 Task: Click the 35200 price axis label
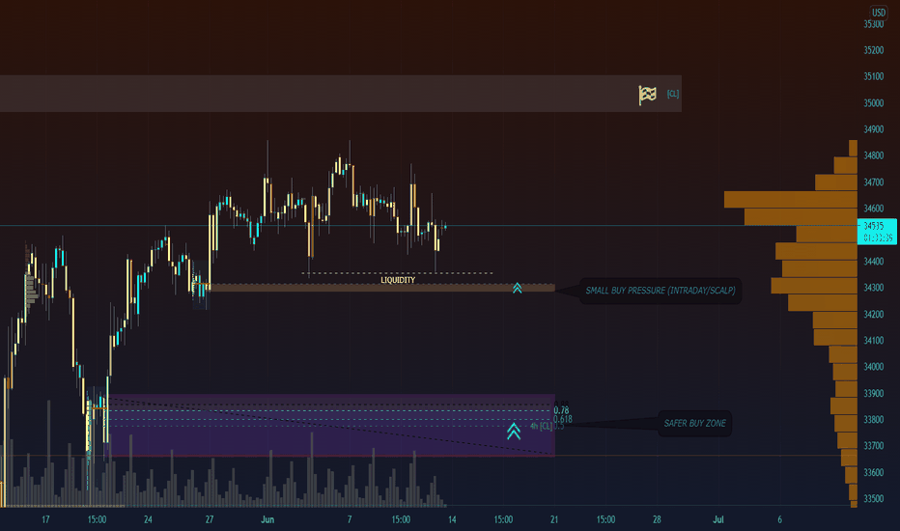(x=874, y=50)
